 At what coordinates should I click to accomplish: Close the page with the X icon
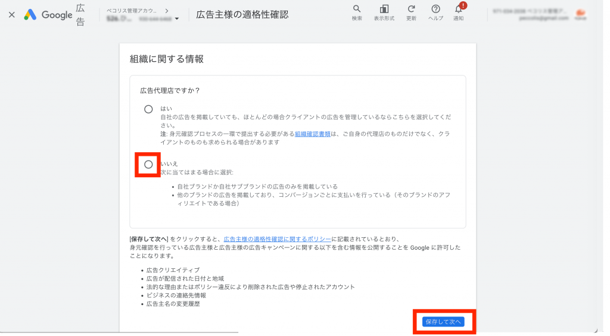11,15
